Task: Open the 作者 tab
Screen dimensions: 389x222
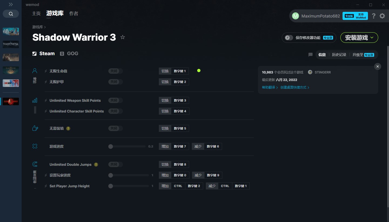Action: [x=74, y=13]
